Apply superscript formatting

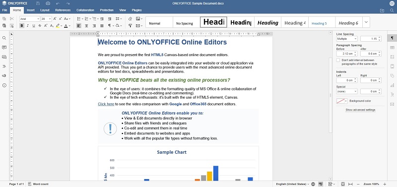[46, 26]
